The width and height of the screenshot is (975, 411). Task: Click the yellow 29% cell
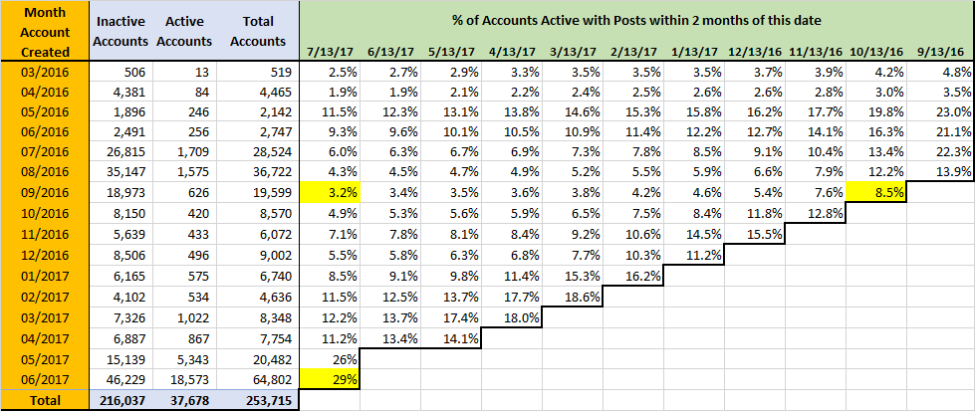pos(330,379)
